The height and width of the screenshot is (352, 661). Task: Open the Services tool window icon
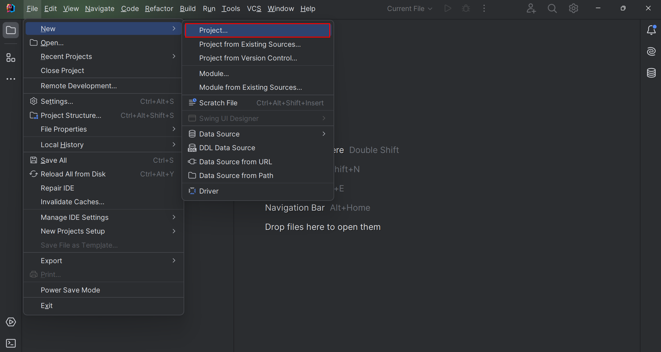(11, 322)
